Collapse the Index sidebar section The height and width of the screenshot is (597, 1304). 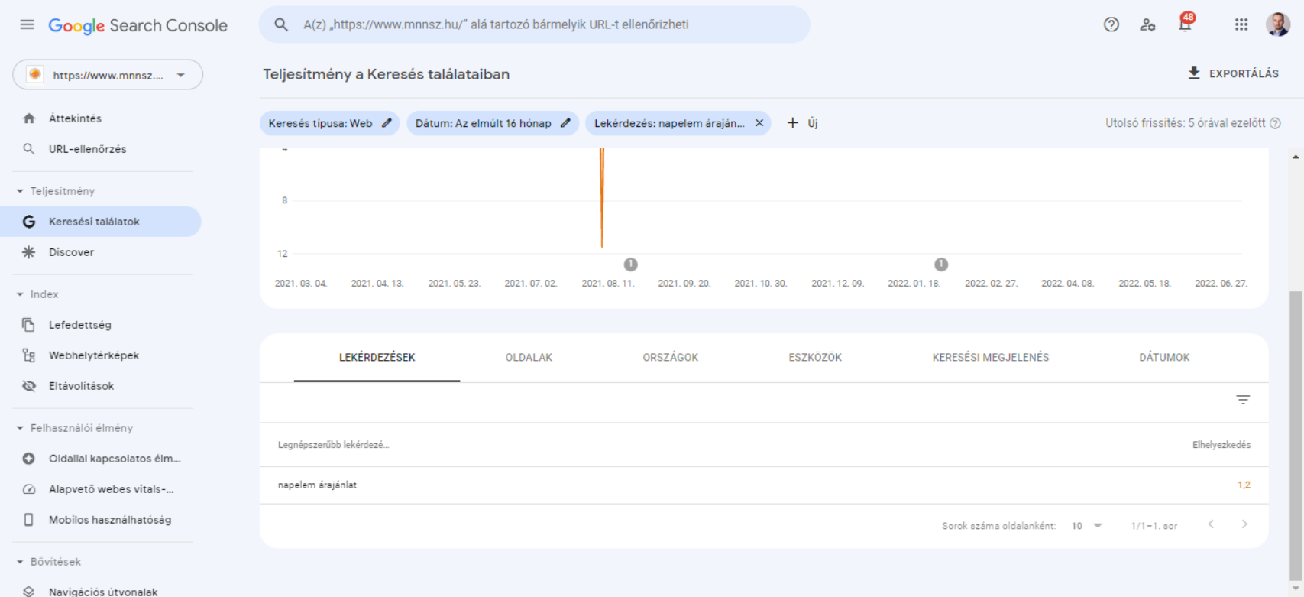[x=21, y=294]
